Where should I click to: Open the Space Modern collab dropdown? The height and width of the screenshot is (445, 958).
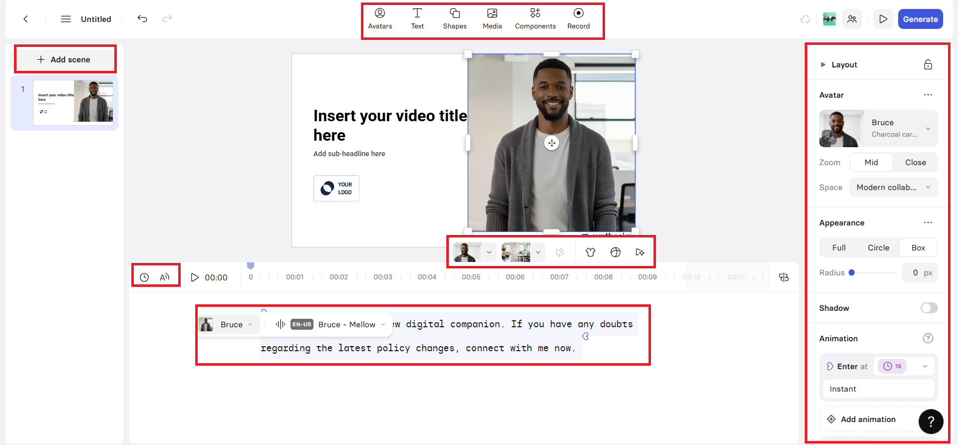point(894,187)
